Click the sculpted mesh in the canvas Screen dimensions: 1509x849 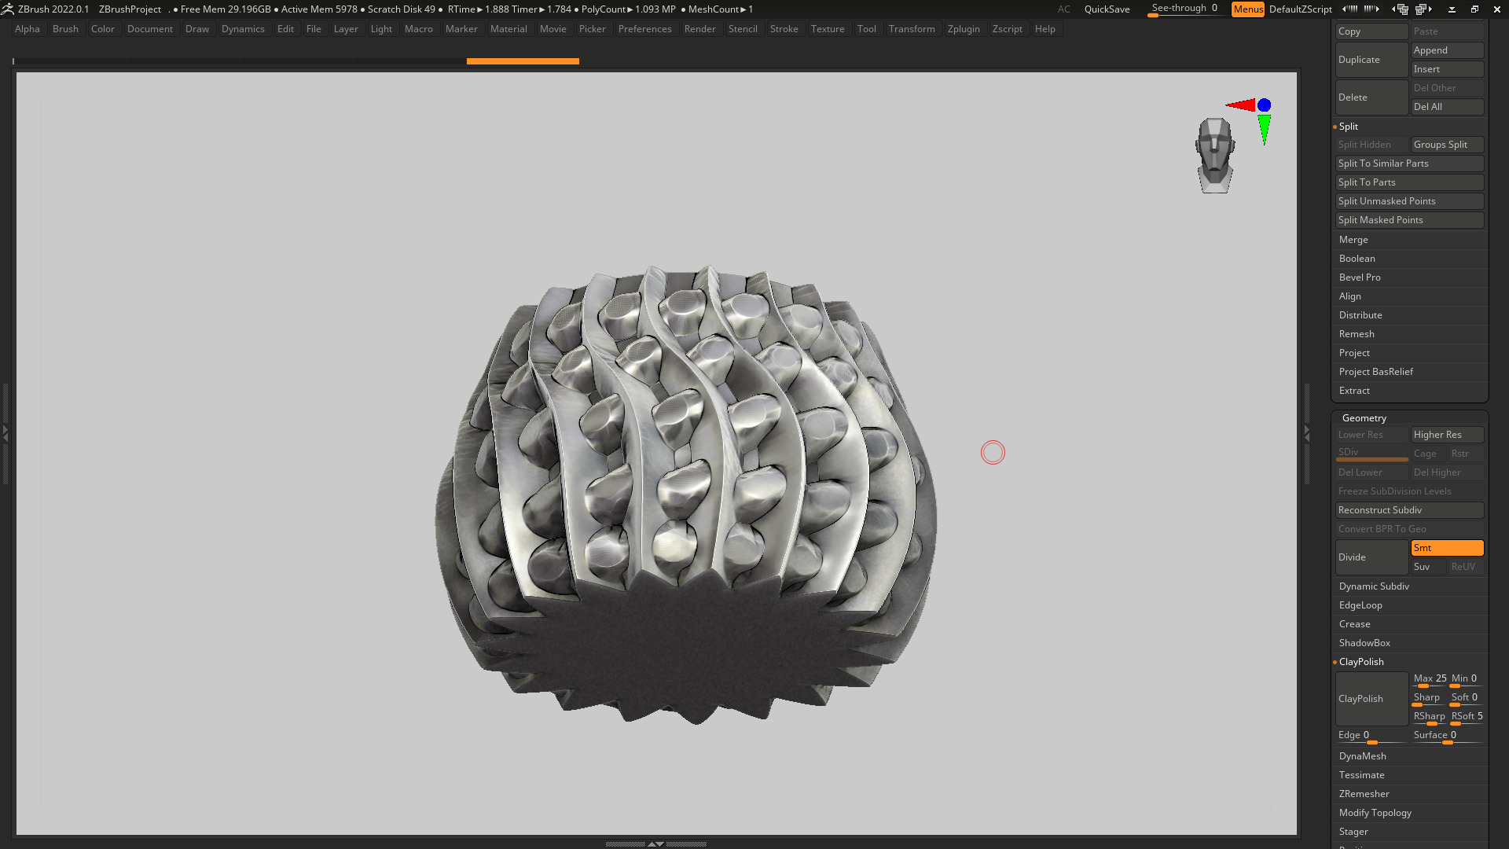click(x=685, y=494)
